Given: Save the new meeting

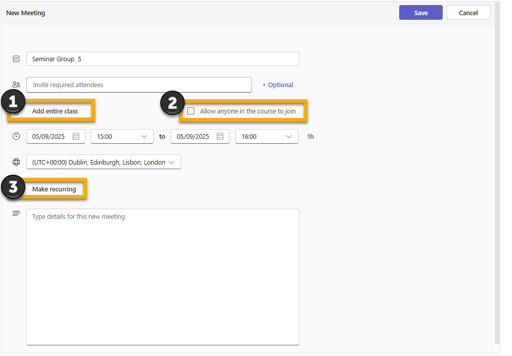Looking at the screenshot, I should tap(420, 13).
